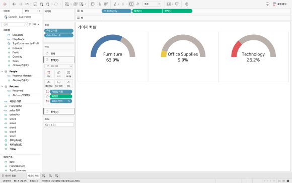Select the Sample - Superstore data source
This screenshot has height=183, width=292.
point(20,17)
